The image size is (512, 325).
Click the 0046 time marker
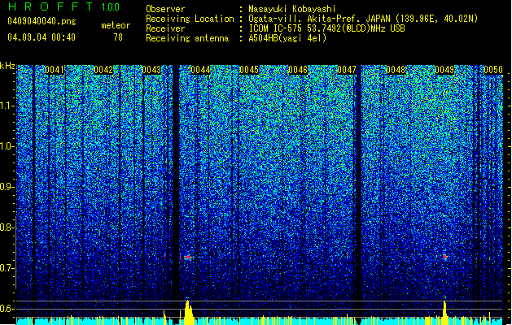pyautogui.click(x=298, y=70)
